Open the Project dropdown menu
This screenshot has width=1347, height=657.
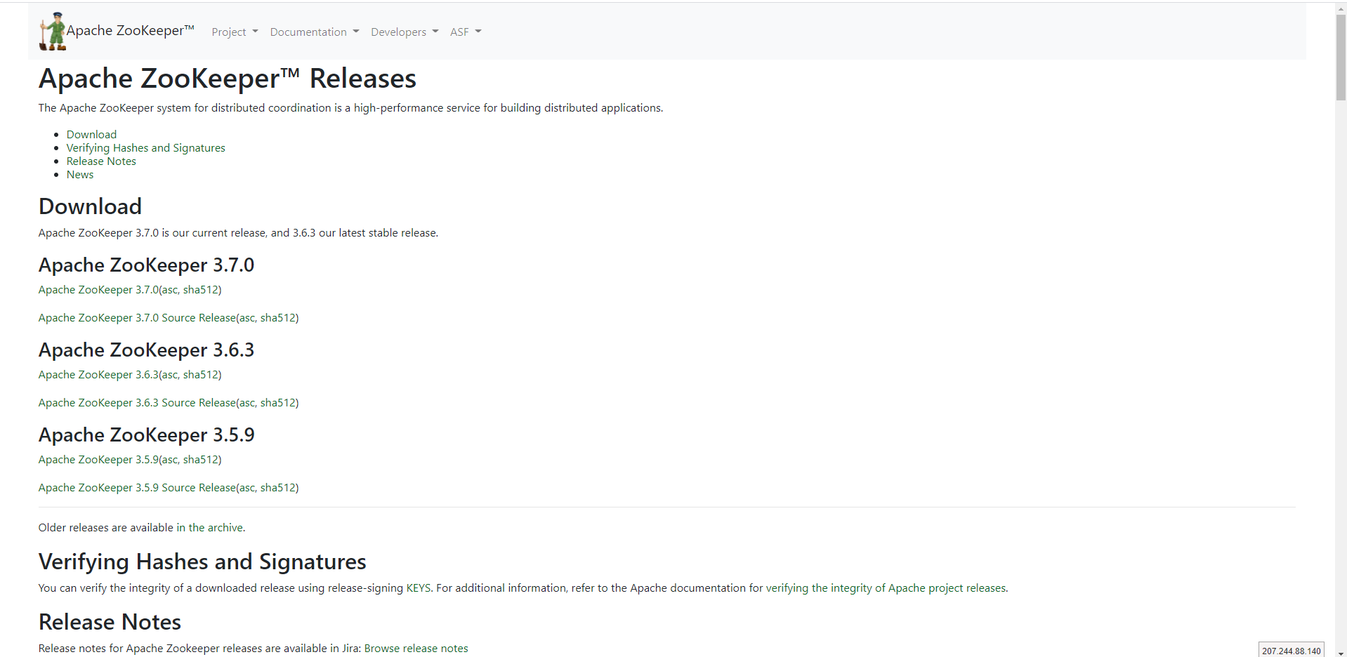pyautogui.click(x=235, y=32)
